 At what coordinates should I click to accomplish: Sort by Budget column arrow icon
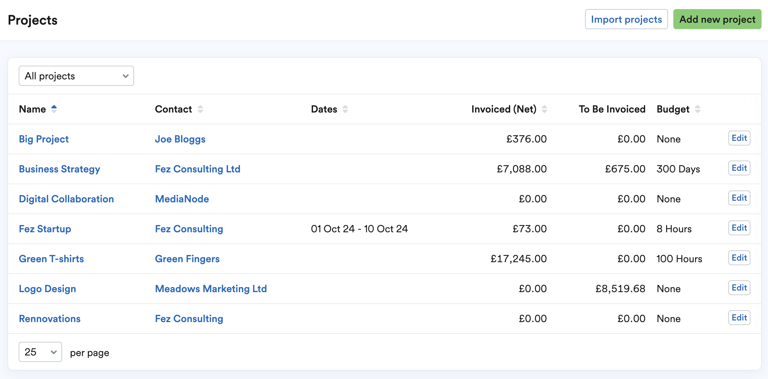pyautogui.click(x=698, y=109)
